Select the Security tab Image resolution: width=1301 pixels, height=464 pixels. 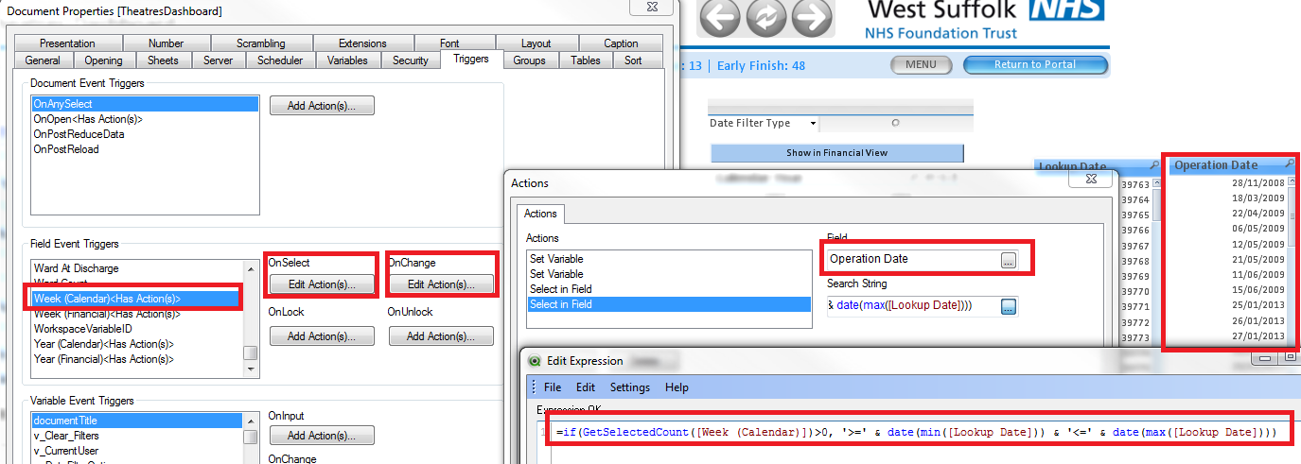coord(411,60)
